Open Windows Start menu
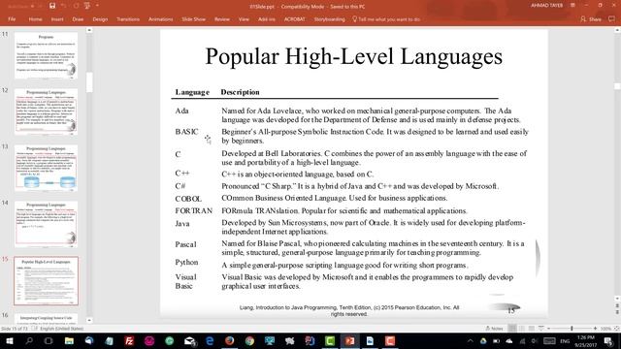The height and width of the screenshot is (349, 621). click(9, 340)
